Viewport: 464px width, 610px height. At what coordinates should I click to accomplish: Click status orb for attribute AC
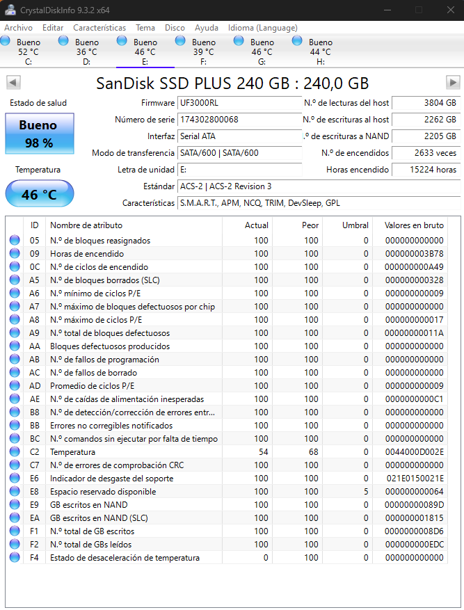tap(15, 372)
